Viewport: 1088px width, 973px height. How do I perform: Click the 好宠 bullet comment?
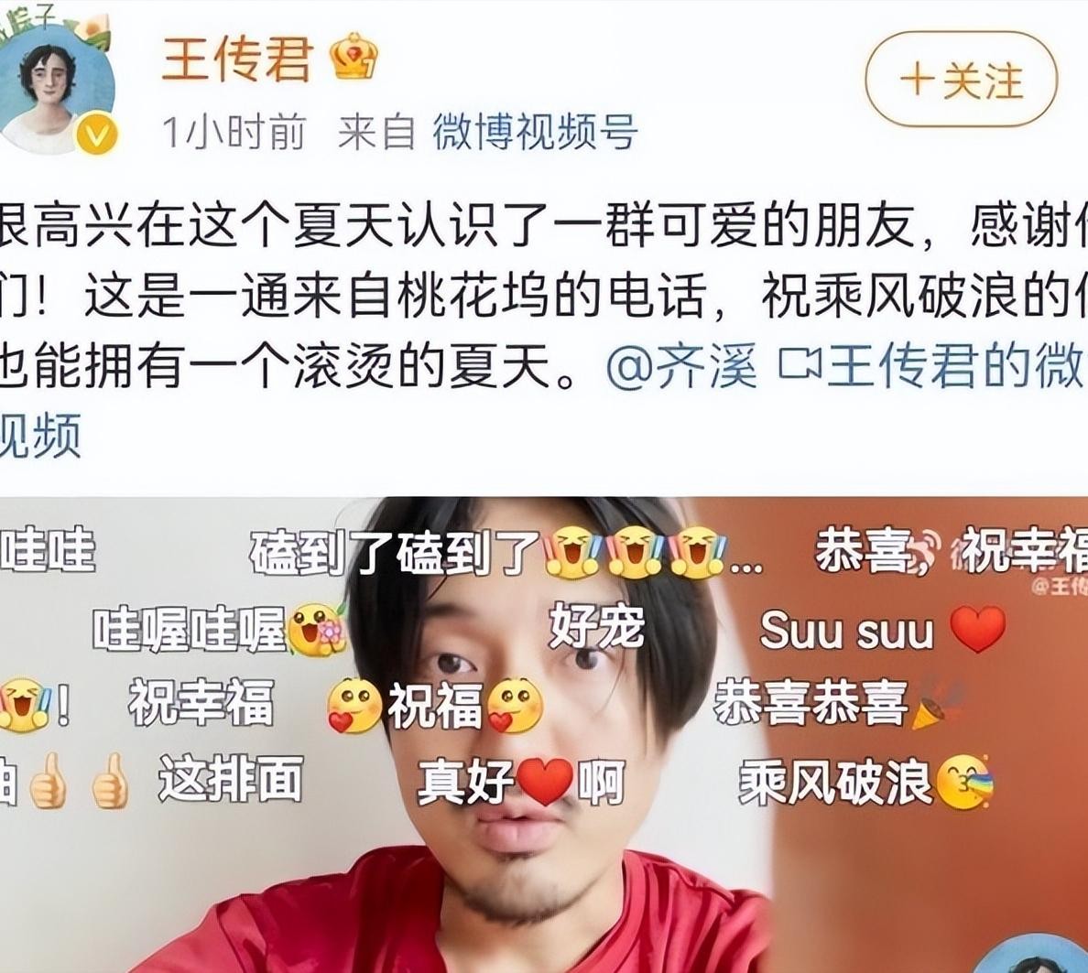pos(597,626)
